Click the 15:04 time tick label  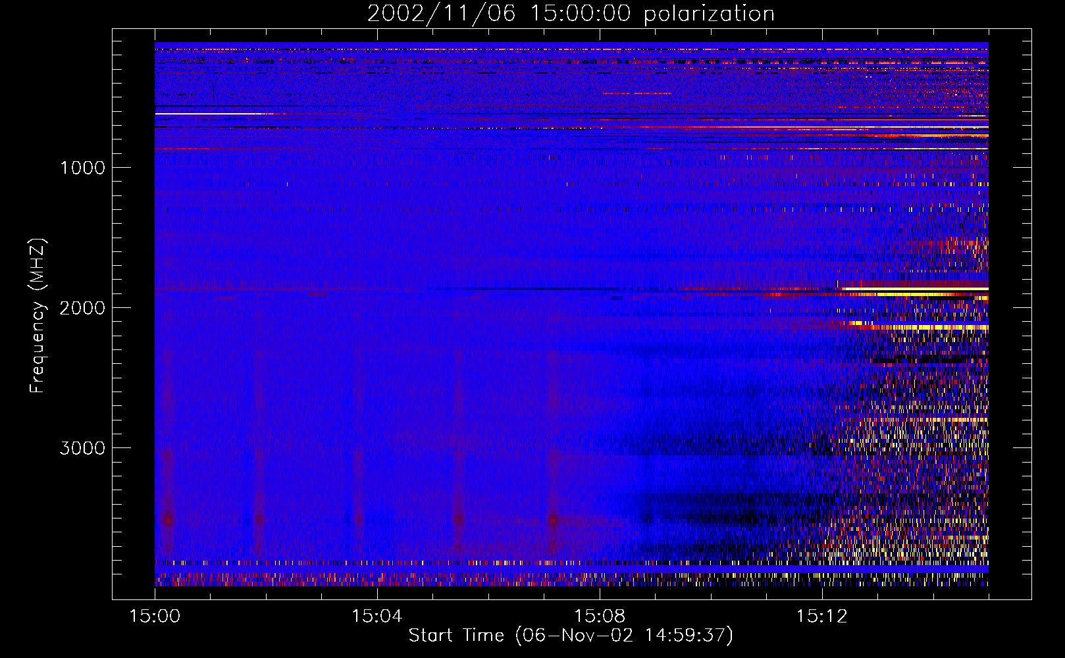click(377, 617)
